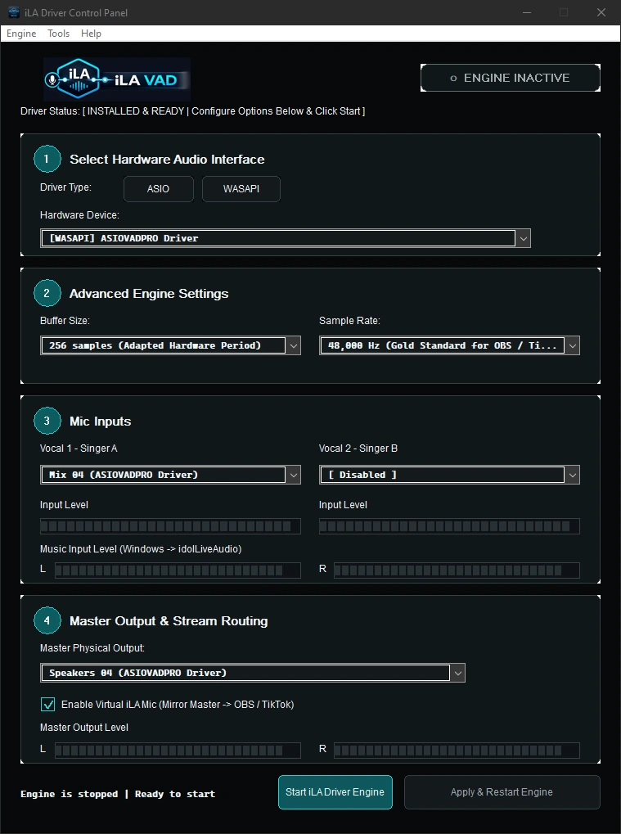Screen dimensions: 621x834
Task: Click the 'Sample Rate:' label
Action: [350, 321]
